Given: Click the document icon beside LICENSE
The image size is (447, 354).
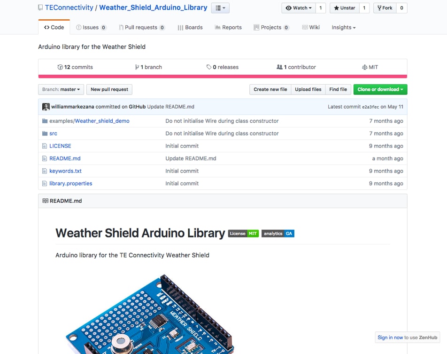Looking at the screenshot, I should (45, 146).
